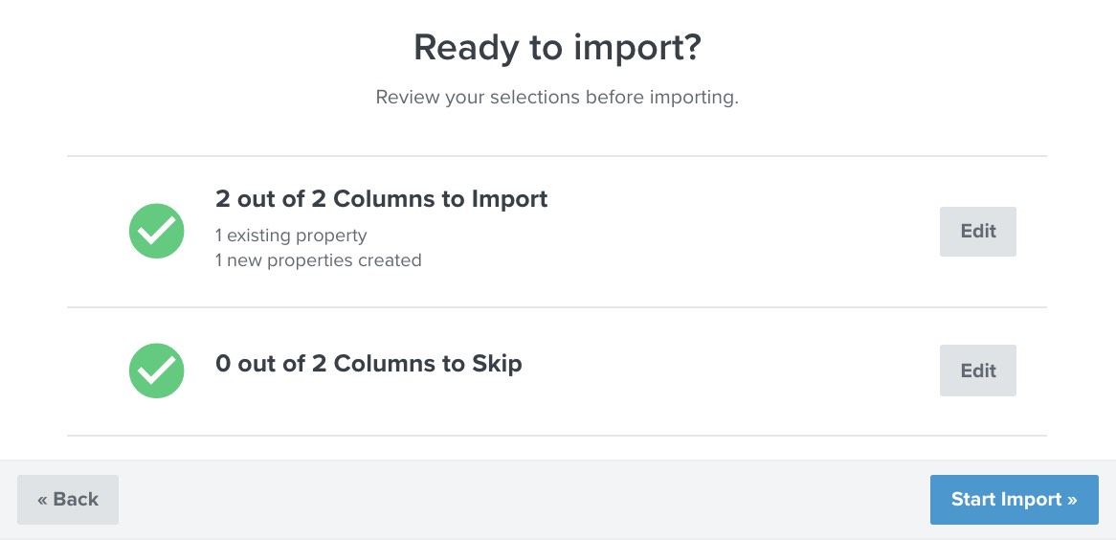The image size is (1116, 540).
Task: Click the » chevron on Start Import
Action: [1072, 499]
